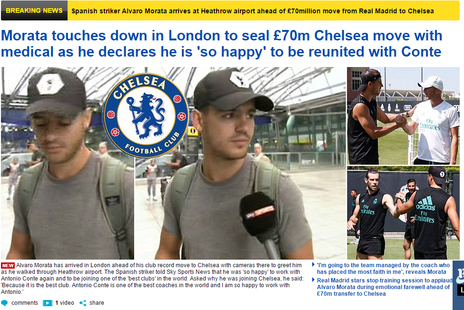
Task: View the Morata Sky Sports interview photo
Action: click(x=241, y=164)
